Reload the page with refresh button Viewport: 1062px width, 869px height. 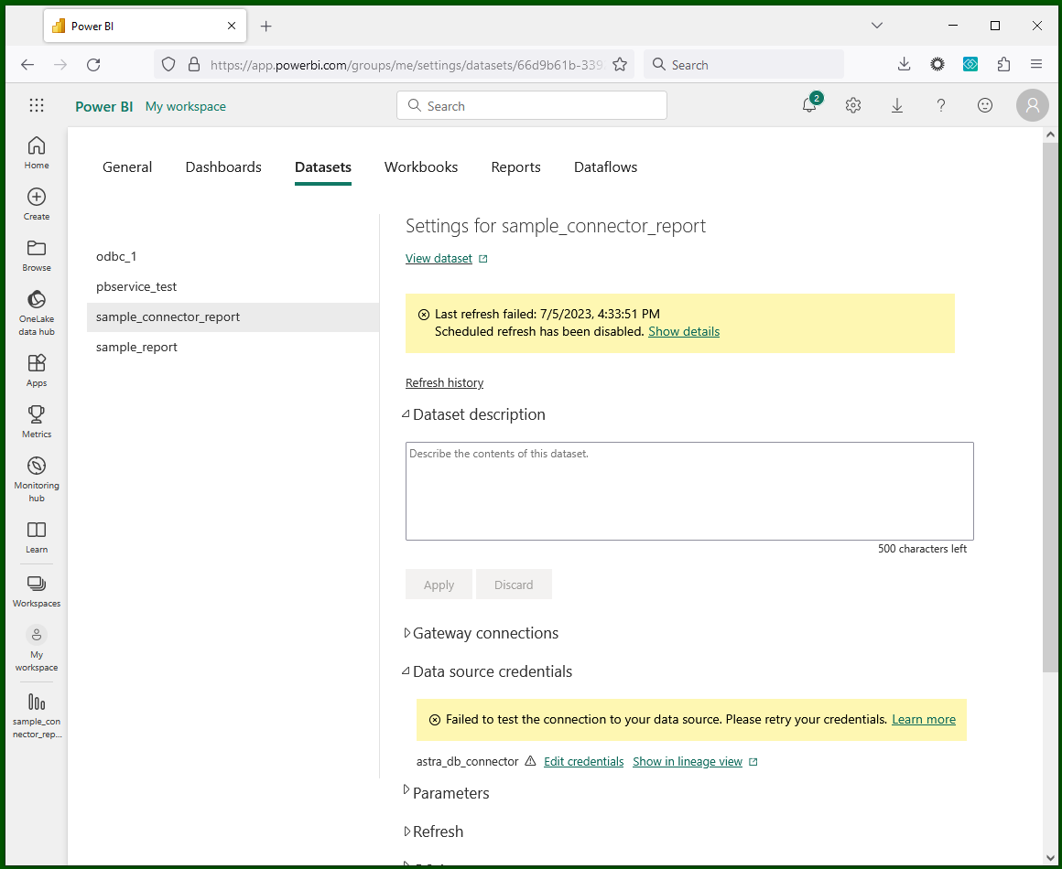tap(93, 65)
